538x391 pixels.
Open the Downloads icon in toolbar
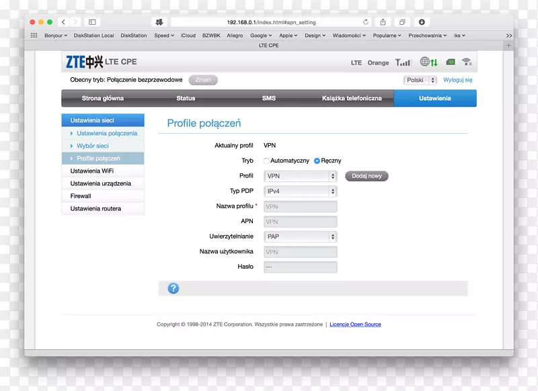pos(422,22)
